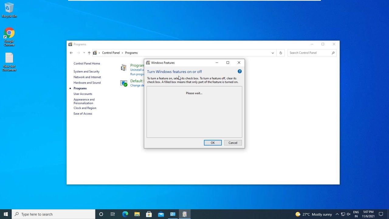Select the New Text Document file icon
Image resolution: width=389 pixels, height=219 pixels.
[x=9, y=62]
